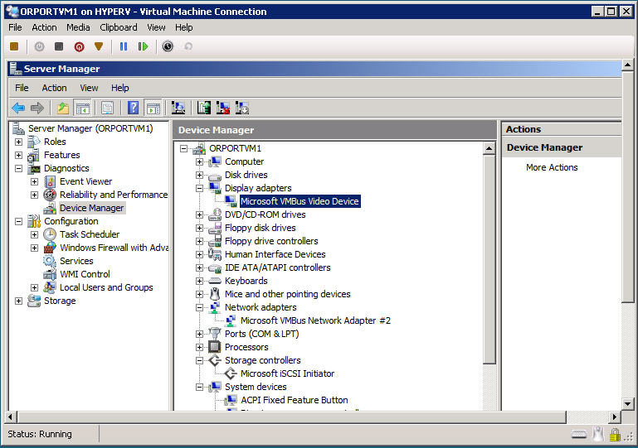Click the gray forward arrow icon
The width and height of the screenshot is (638, 448).
pyautogui.click(x=37, y=108)
